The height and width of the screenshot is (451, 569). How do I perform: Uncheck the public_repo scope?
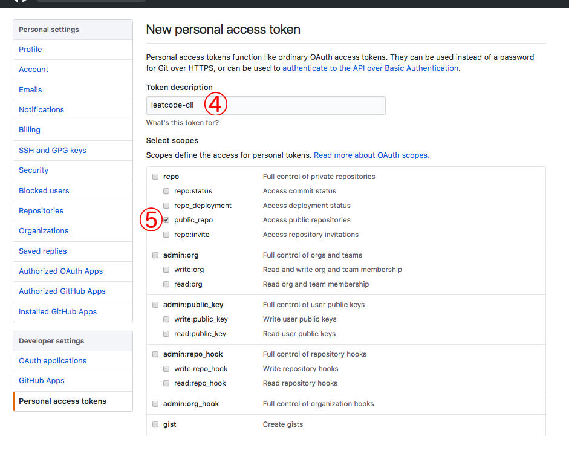pyautogui.click(x=166, y=220)
